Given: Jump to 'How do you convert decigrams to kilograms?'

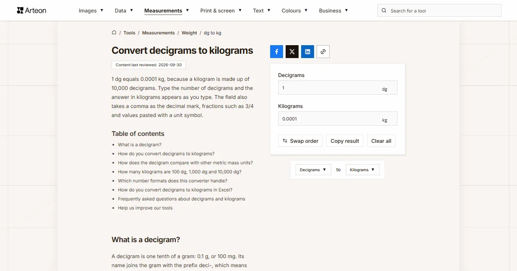Looking at the screenshot, I should tap(166, 154).
